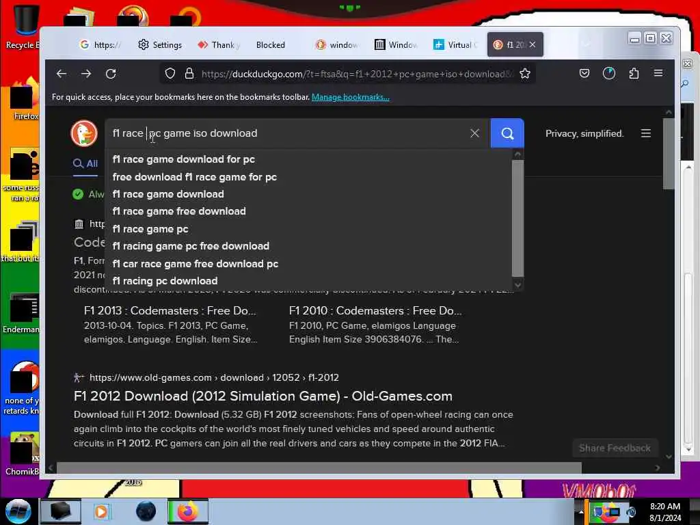This screenshot has height=525, width=700.
Task: Close the f1 20 browser tab
Action: pos(533,44)
